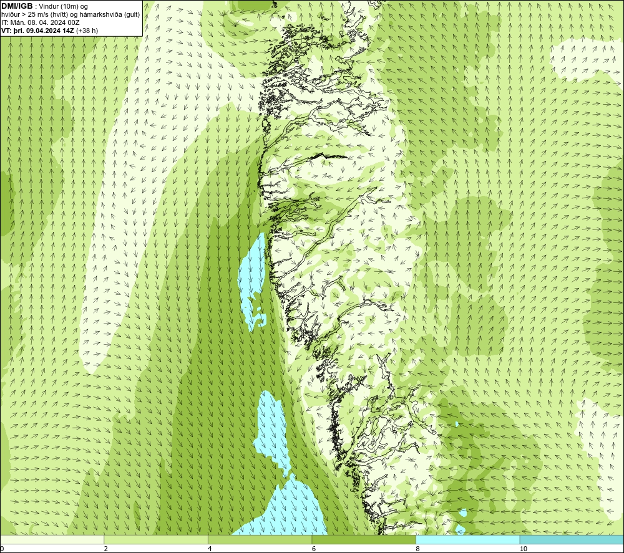Click the scale label '4'

click(x=210, y=549)
